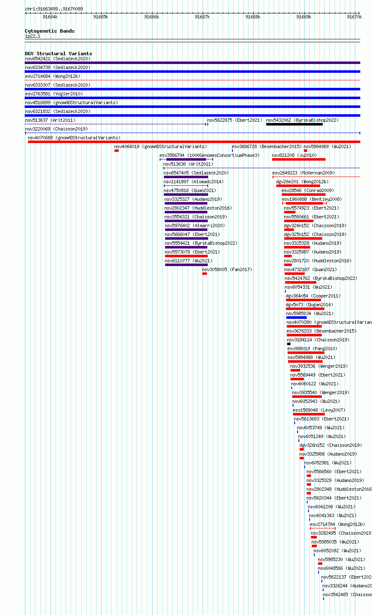Select esv2714784 (Wong2012b) label

click(x=337, y=525)
